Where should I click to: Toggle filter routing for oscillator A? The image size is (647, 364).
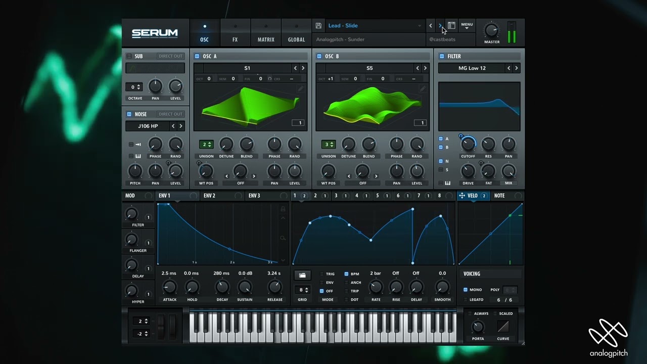pos(441,139)
